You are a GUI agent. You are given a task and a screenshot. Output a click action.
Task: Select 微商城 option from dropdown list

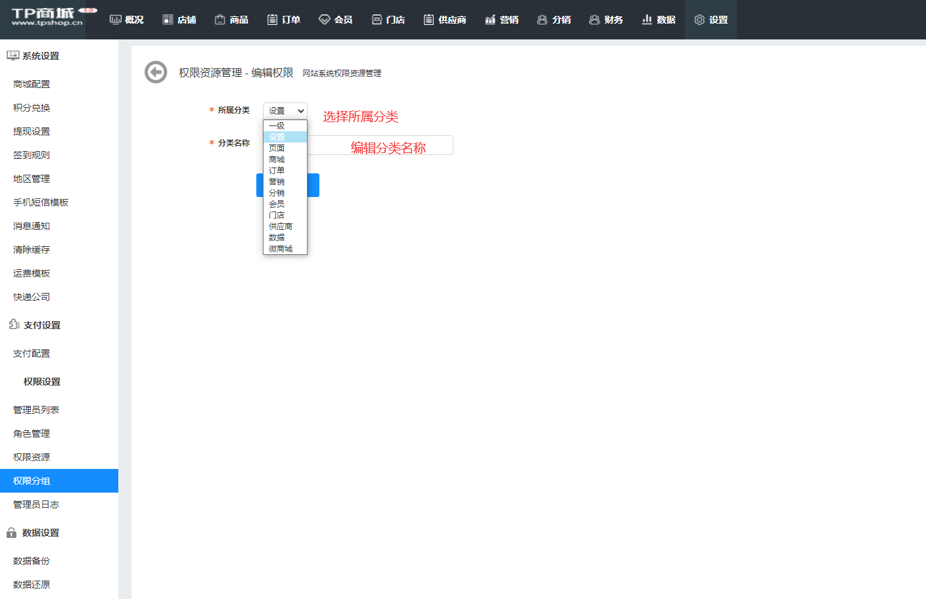[x=281, y=249]
